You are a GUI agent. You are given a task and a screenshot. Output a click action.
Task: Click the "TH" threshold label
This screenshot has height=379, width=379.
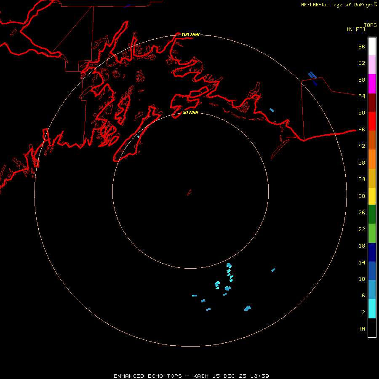362,329
